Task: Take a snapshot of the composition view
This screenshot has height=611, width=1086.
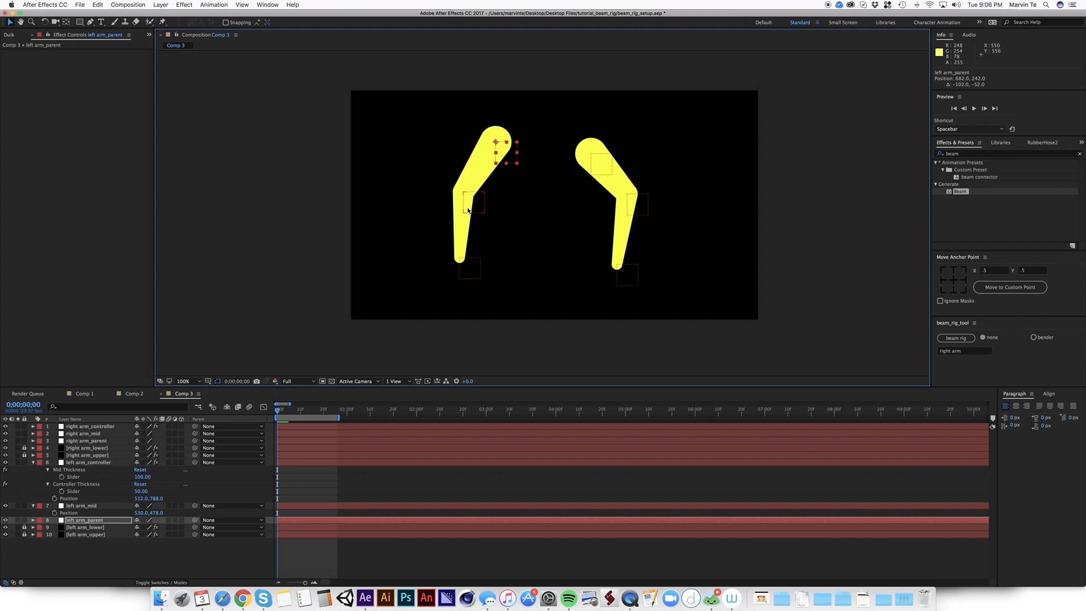Action: click(257, 381)
